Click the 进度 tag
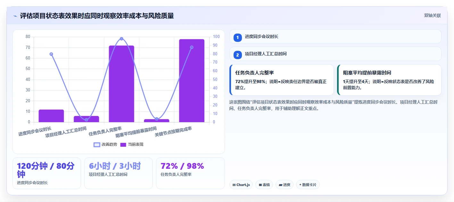This screenshot has width=454, height=202. click(285, 185)
